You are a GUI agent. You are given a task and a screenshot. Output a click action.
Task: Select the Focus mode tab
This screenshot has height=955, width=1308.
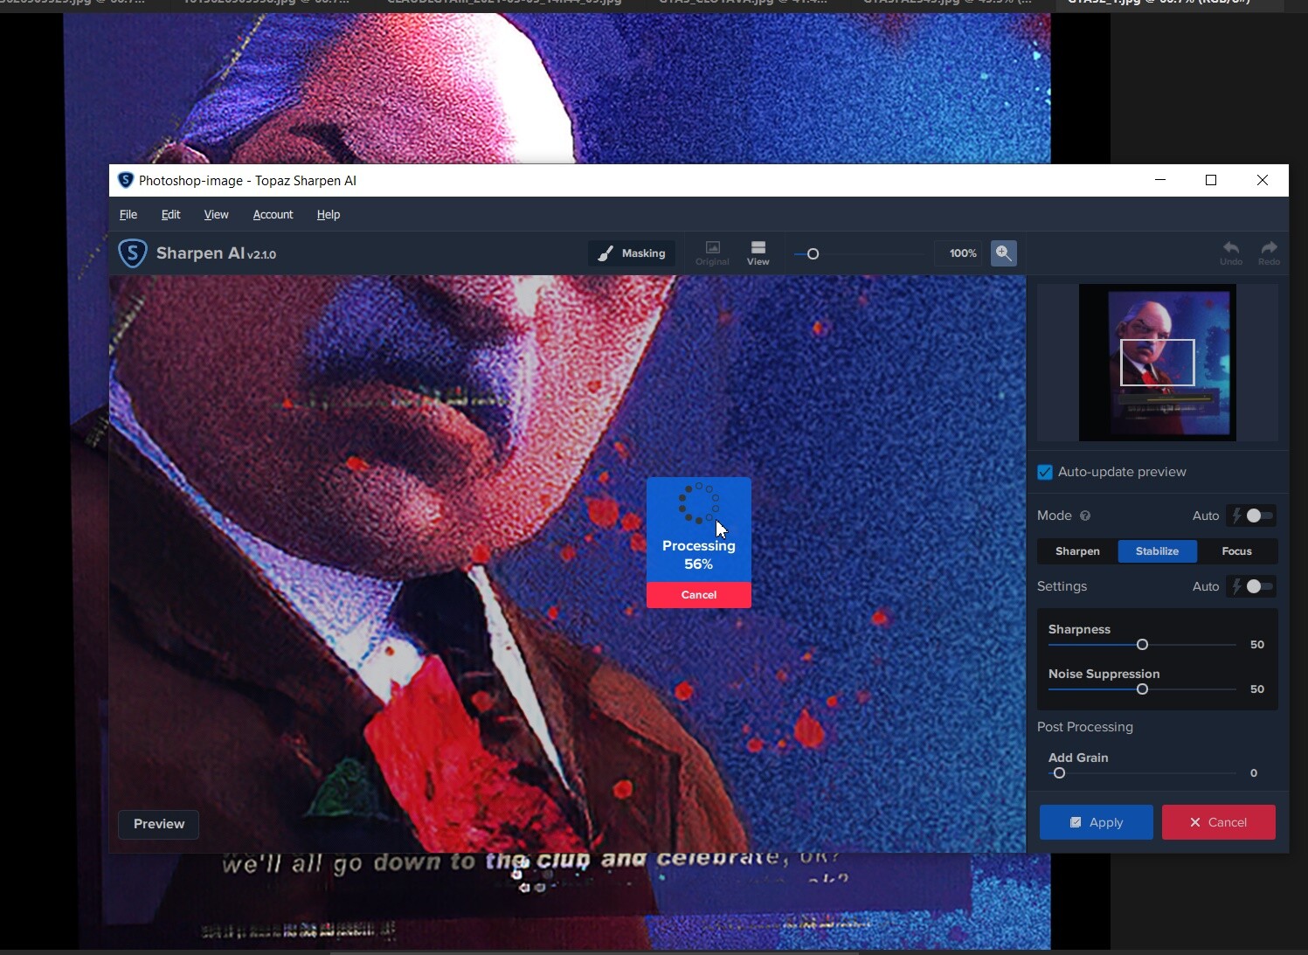click(1236, 551)
